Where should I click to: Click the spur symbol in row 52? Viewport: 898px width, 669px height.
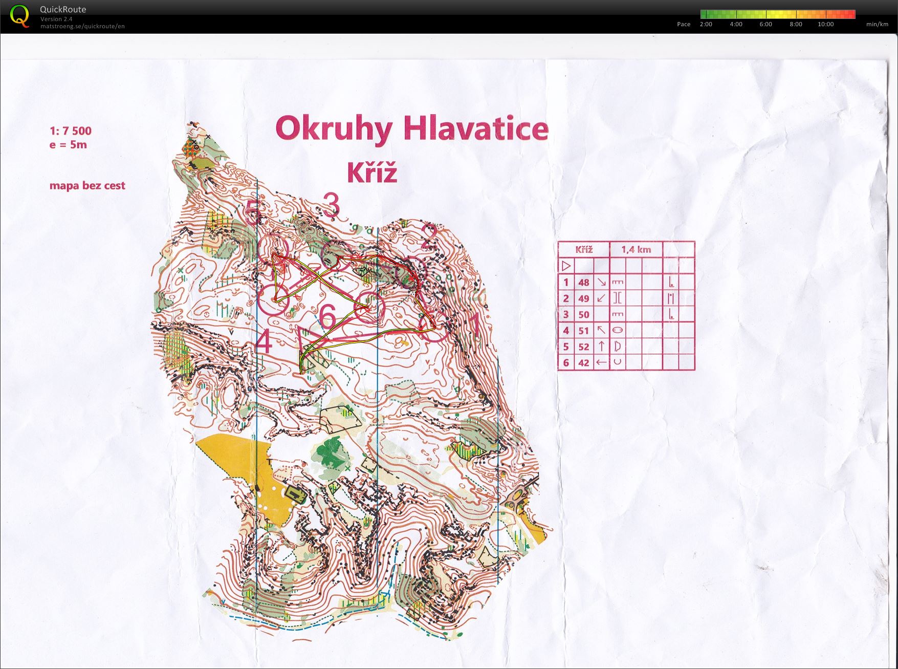pos(618,347)
